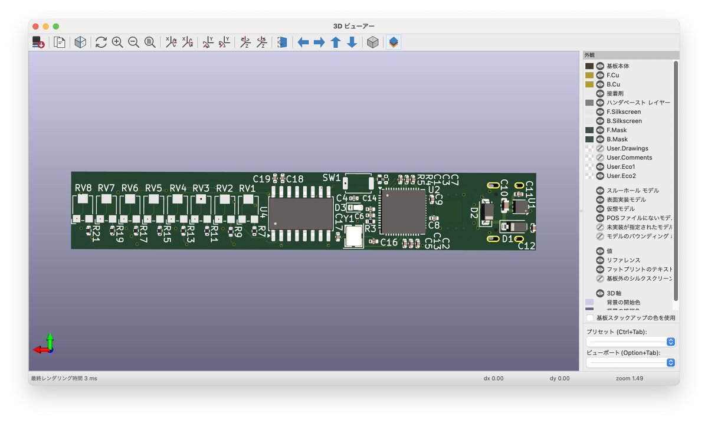Rotate Z counterclockwise
Screen dimensions: 708x423
point(261,42)
